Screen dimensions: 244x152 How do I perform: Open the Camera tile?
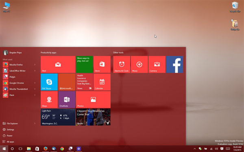157,64
